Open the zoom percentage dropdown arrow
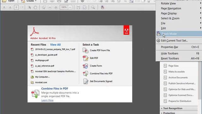Screen dimensions: 202x114 pos(70,7)
